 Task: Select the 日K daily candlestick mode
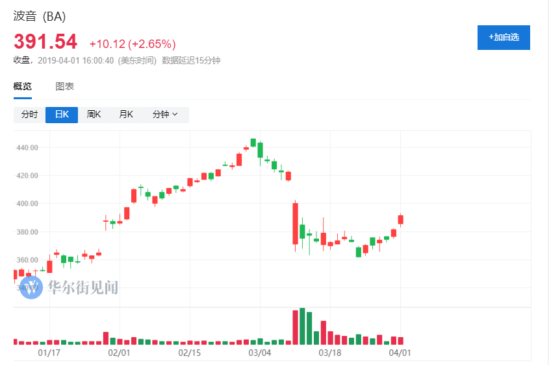pyautogui.click(x=62, y=115)
